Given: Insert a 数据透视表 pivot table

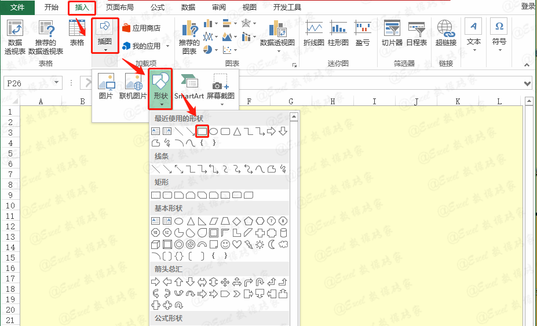Looking at the screenshot, I should click(x=15, y=37).
